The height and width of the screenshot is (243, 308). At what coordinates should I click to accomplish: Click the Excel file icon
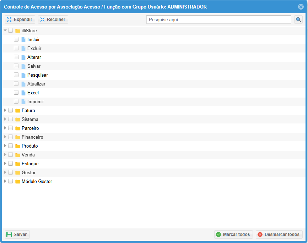click(23, 93)
